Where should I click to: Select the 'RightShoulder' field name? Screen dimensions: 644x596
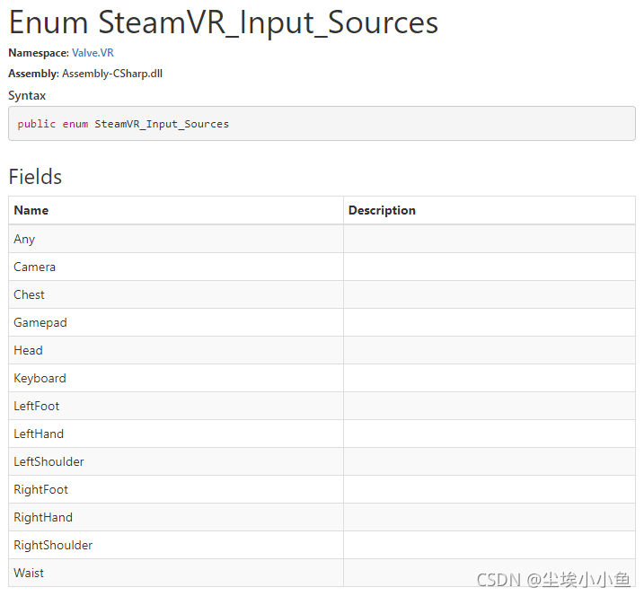coord(53,545)
